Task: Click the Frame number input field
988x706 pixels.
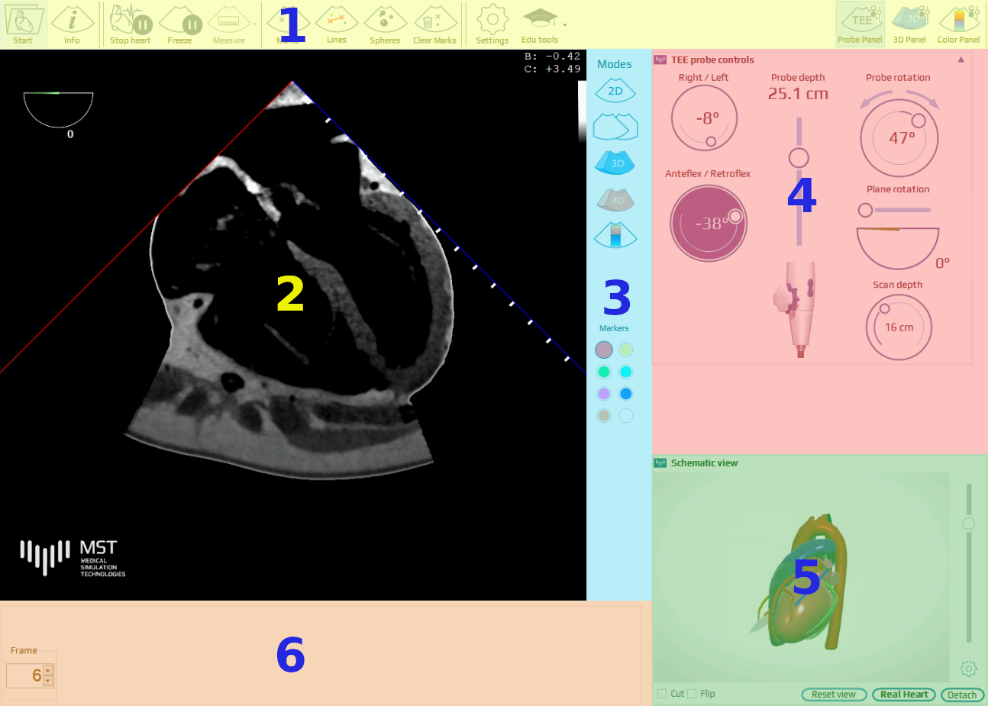Action: [24, 675]
